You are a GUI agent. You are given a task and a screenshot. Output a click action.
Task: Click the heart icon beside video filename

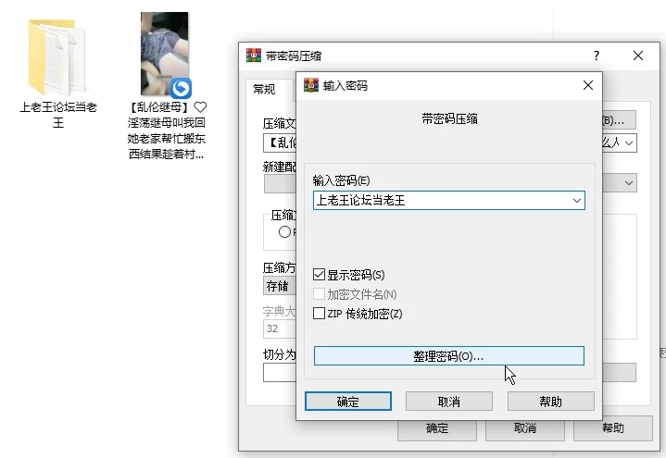click(x=200, y=107)
